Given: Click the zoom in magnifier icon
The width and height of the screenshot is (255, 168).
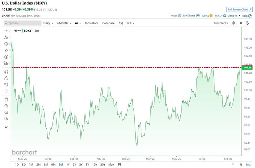Looking at the screenshot, I should click(6, 106).
